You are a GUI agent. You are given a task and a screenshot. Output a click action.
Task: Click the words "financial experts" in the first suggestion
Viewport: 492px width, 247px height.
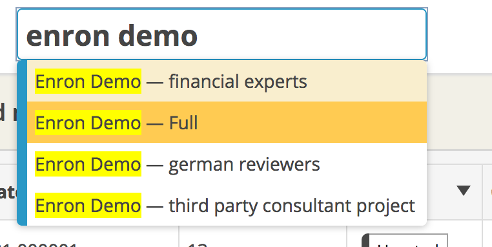point(238,81)
